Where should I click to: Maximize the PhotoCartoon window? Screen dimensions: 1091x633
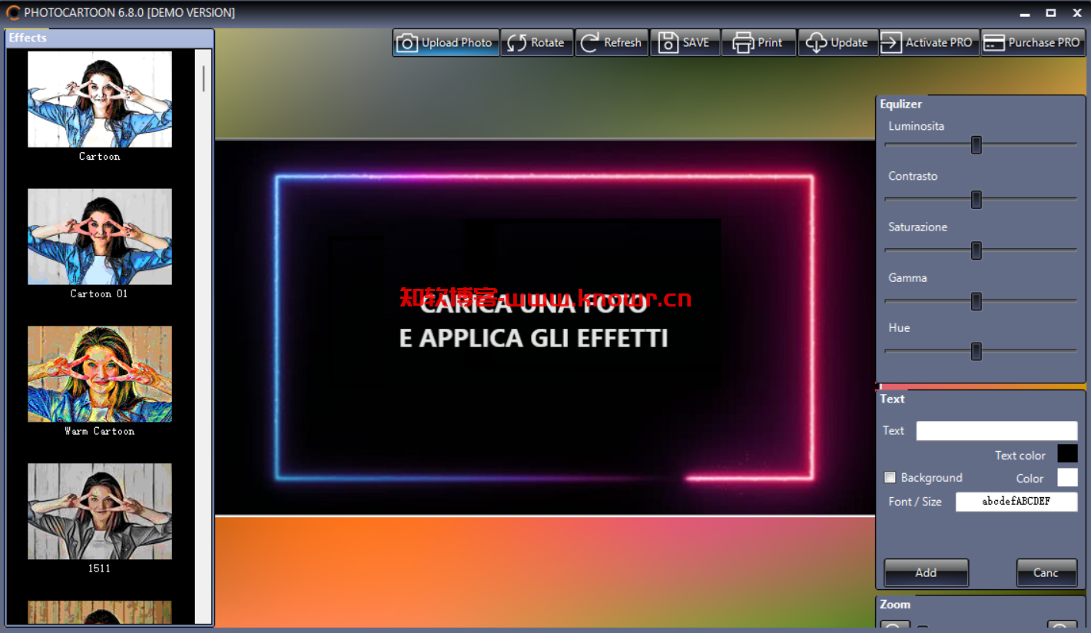(x=1051, y=13)
